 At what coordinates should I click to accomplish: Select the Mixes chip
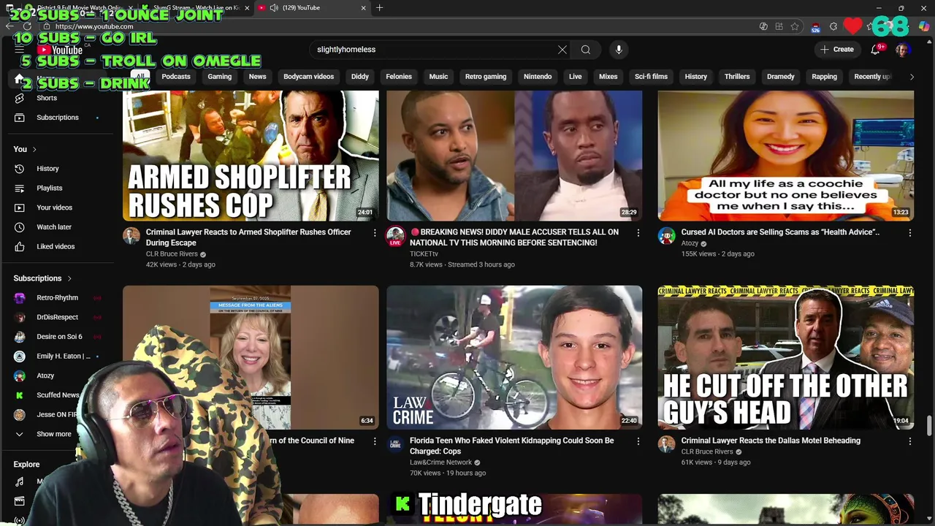pyautogui.click(x=608, y=77)
